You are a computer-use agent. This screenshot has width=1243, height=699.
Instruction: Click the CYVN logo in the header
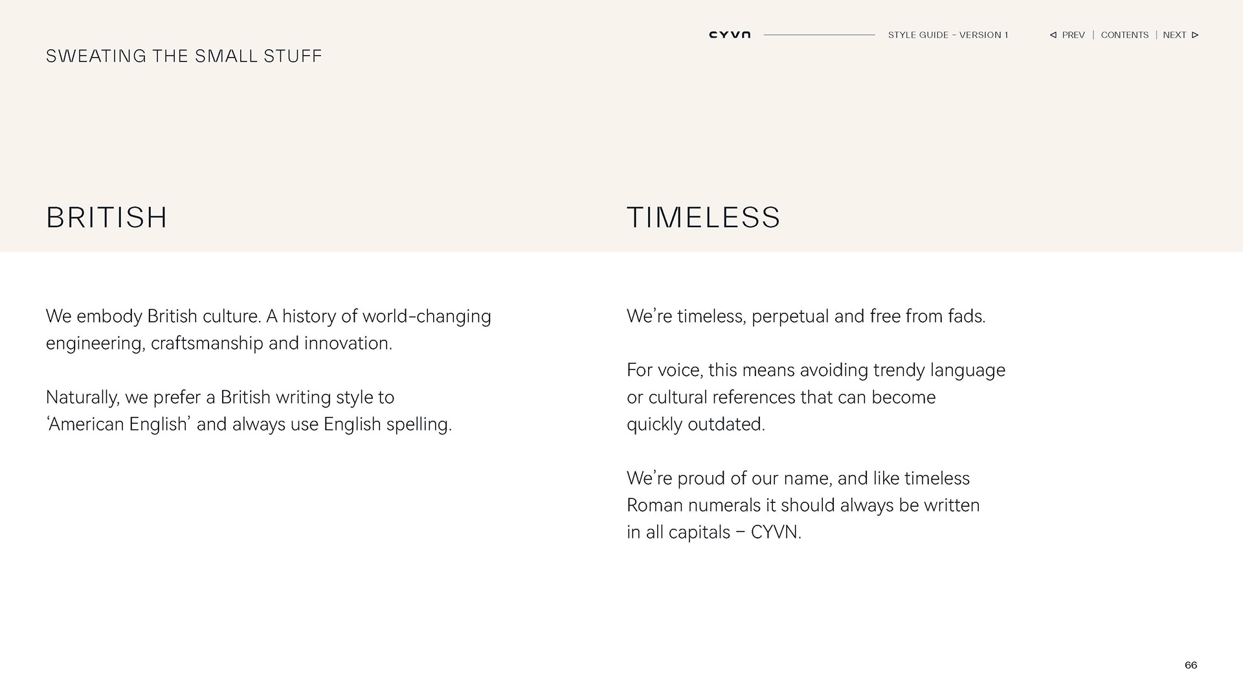pyautogui.click(x=730, y=35)
